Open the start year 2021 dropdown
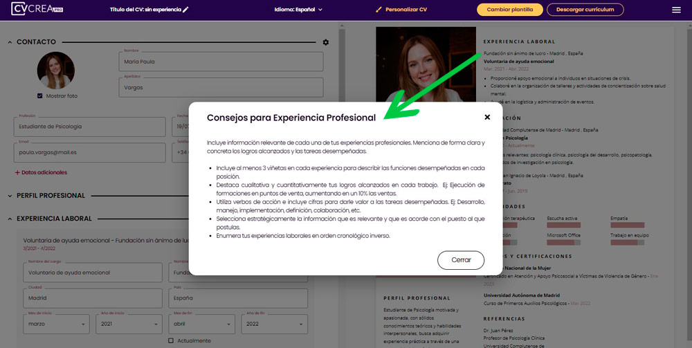 point(129,324)
